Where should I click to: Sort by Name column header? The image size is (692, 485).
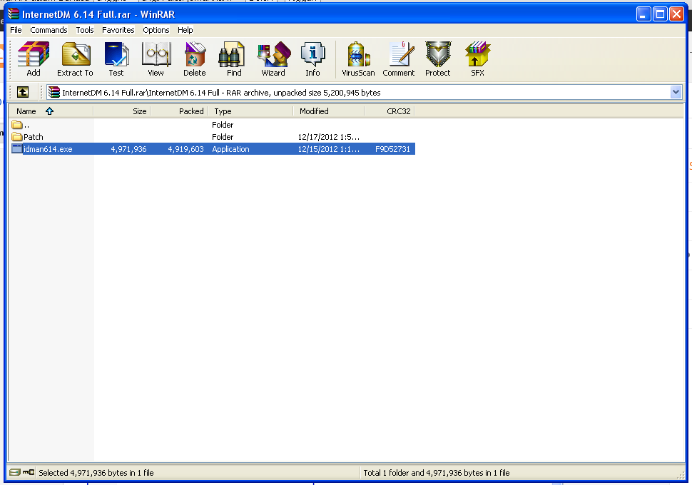tap(51, 111)
